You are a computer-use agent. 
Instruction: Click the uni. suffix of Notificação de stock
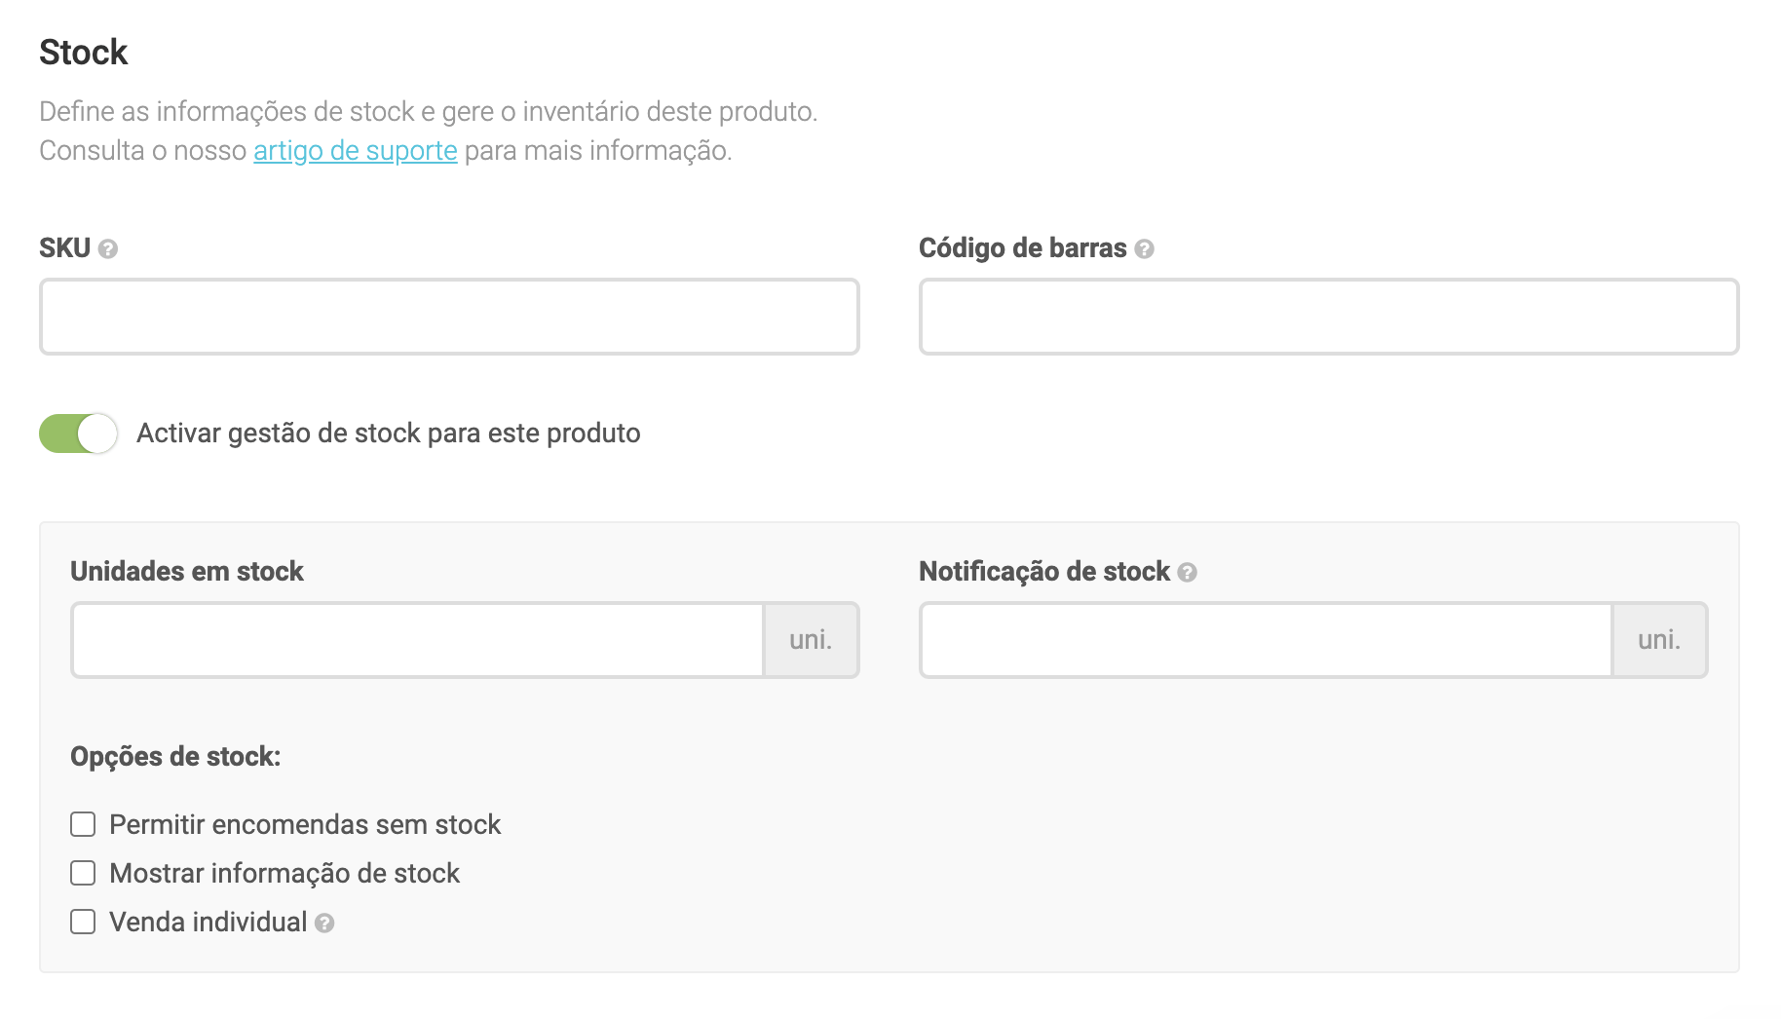pos(1659,641)
